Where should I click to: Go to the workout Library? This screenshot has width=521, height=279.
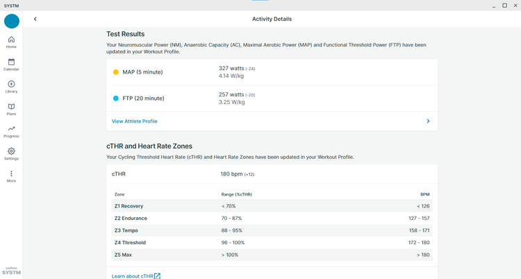coord(11,87)
